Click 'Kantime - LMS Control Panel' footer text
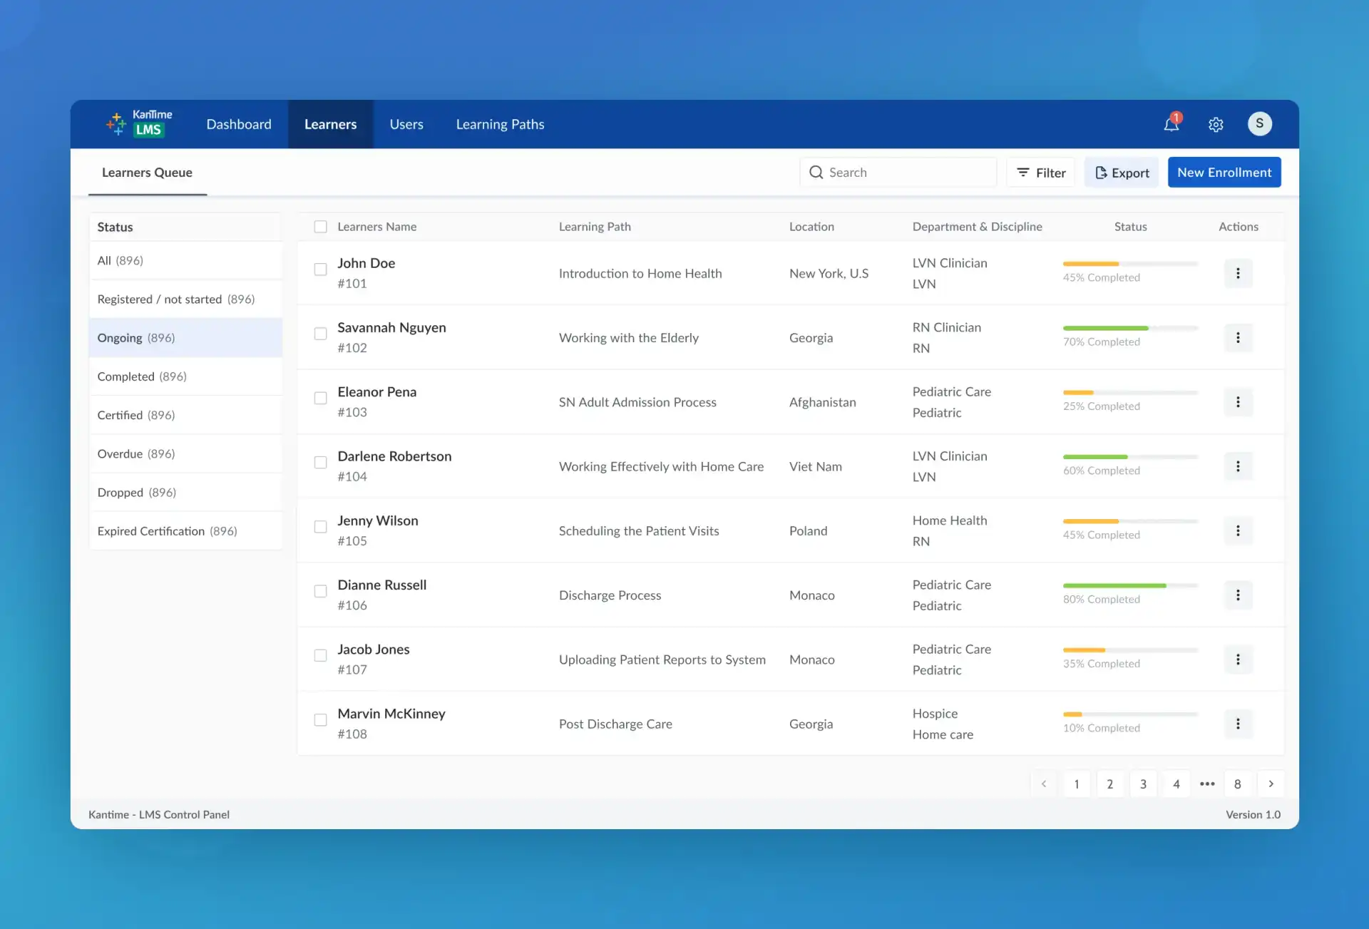Viewport: 1369px width, 929px height. [x=159, y=814]
